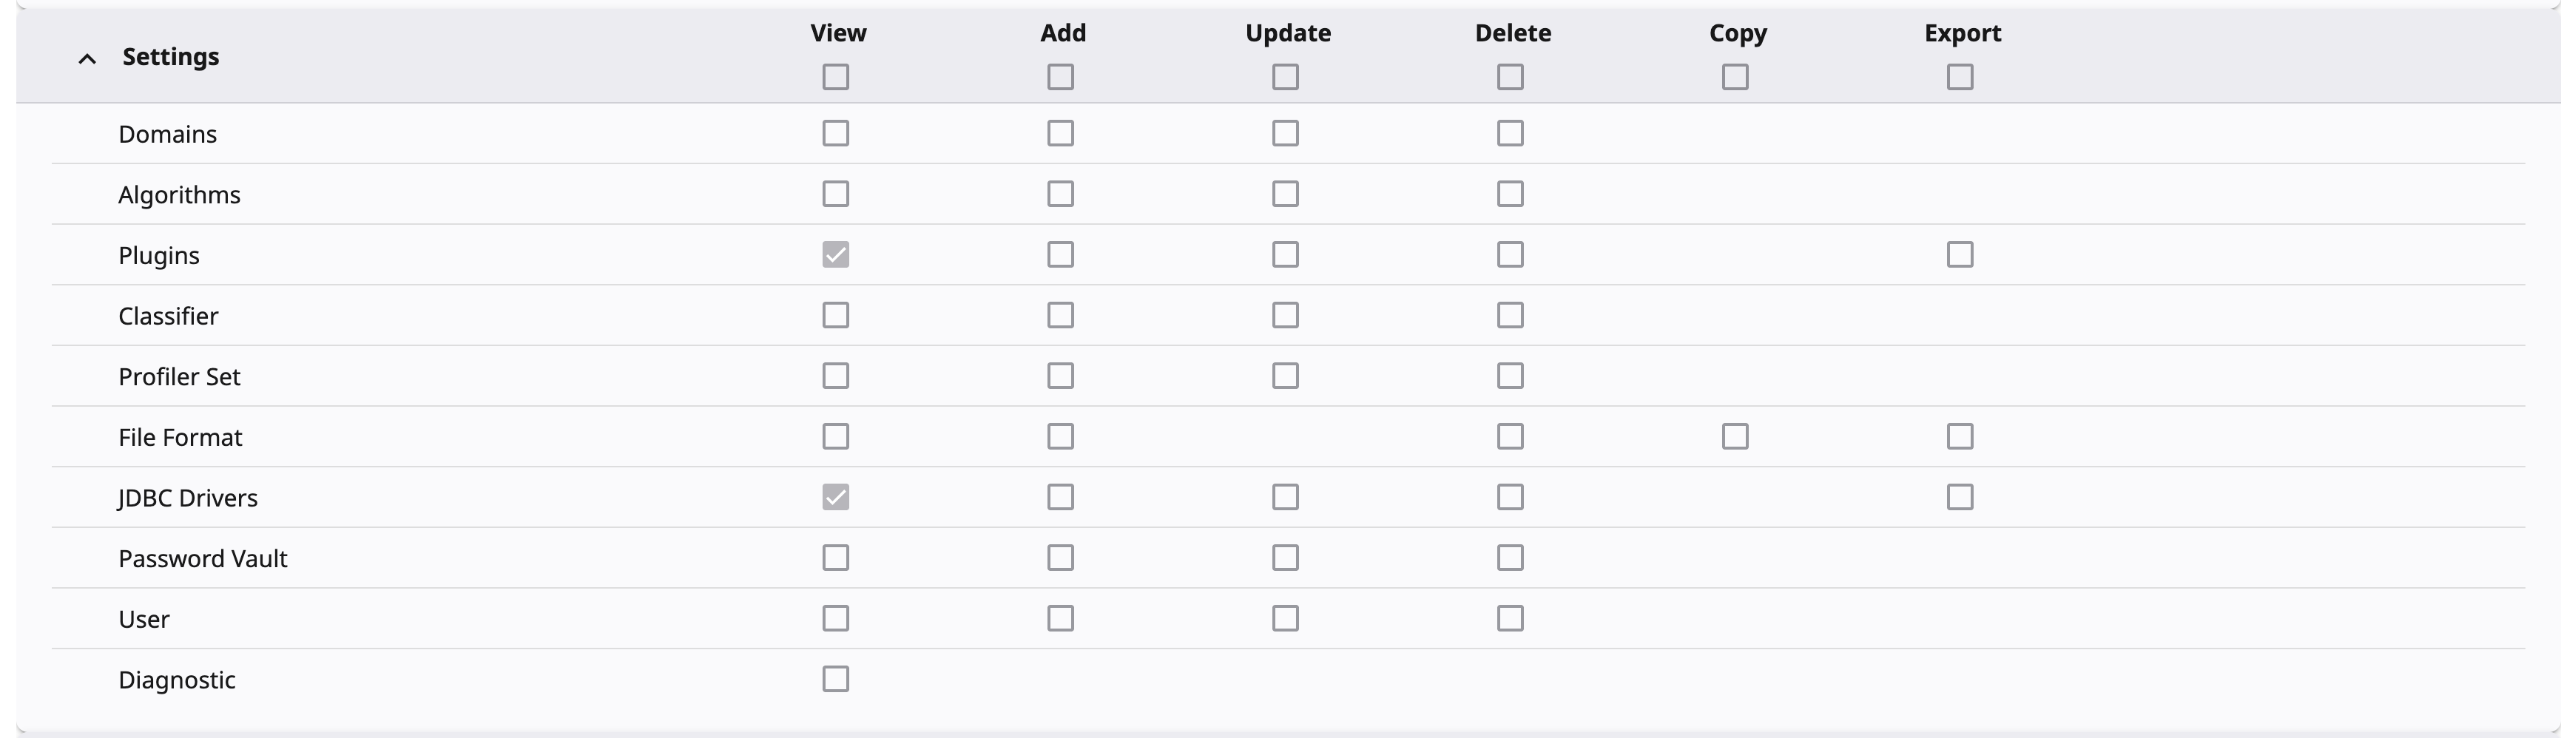Collapse the Settings section chevron
Screen dimensions: 2561x738
point(87,58)
